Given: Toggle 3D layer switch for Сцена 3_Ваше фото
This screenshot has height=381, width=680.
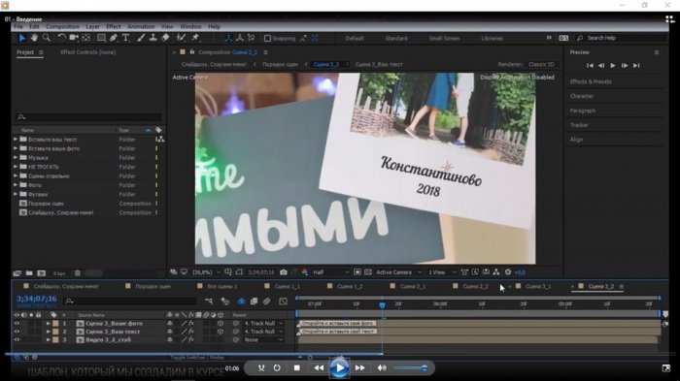Looking at the screenshot, I should [221, 324].
